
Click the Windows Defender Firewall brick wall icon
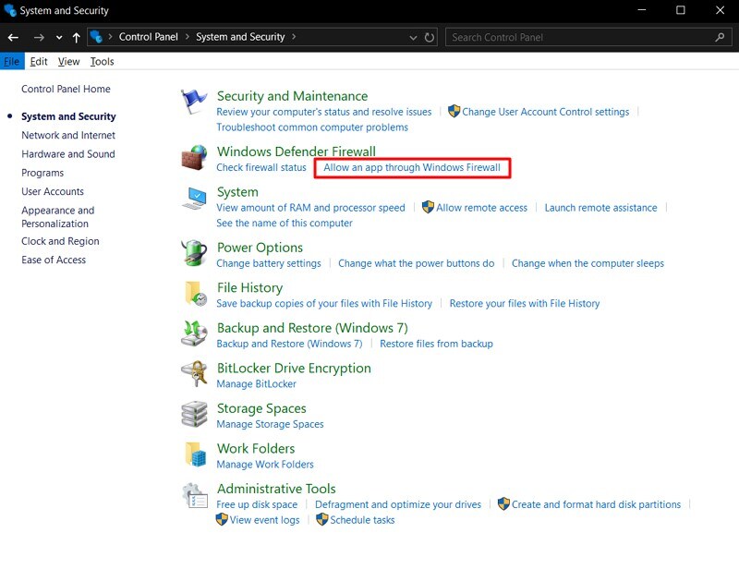[194, 157]
